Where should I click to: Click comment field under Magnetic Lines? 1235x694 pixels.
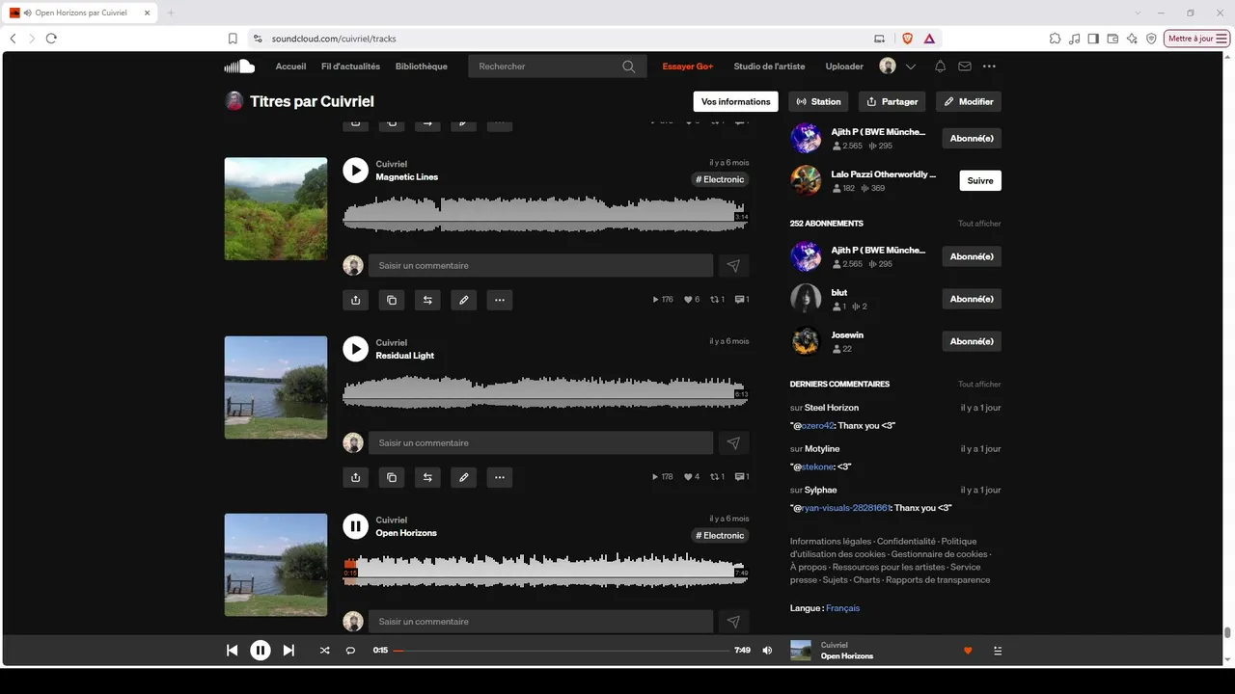coord(540,265)
